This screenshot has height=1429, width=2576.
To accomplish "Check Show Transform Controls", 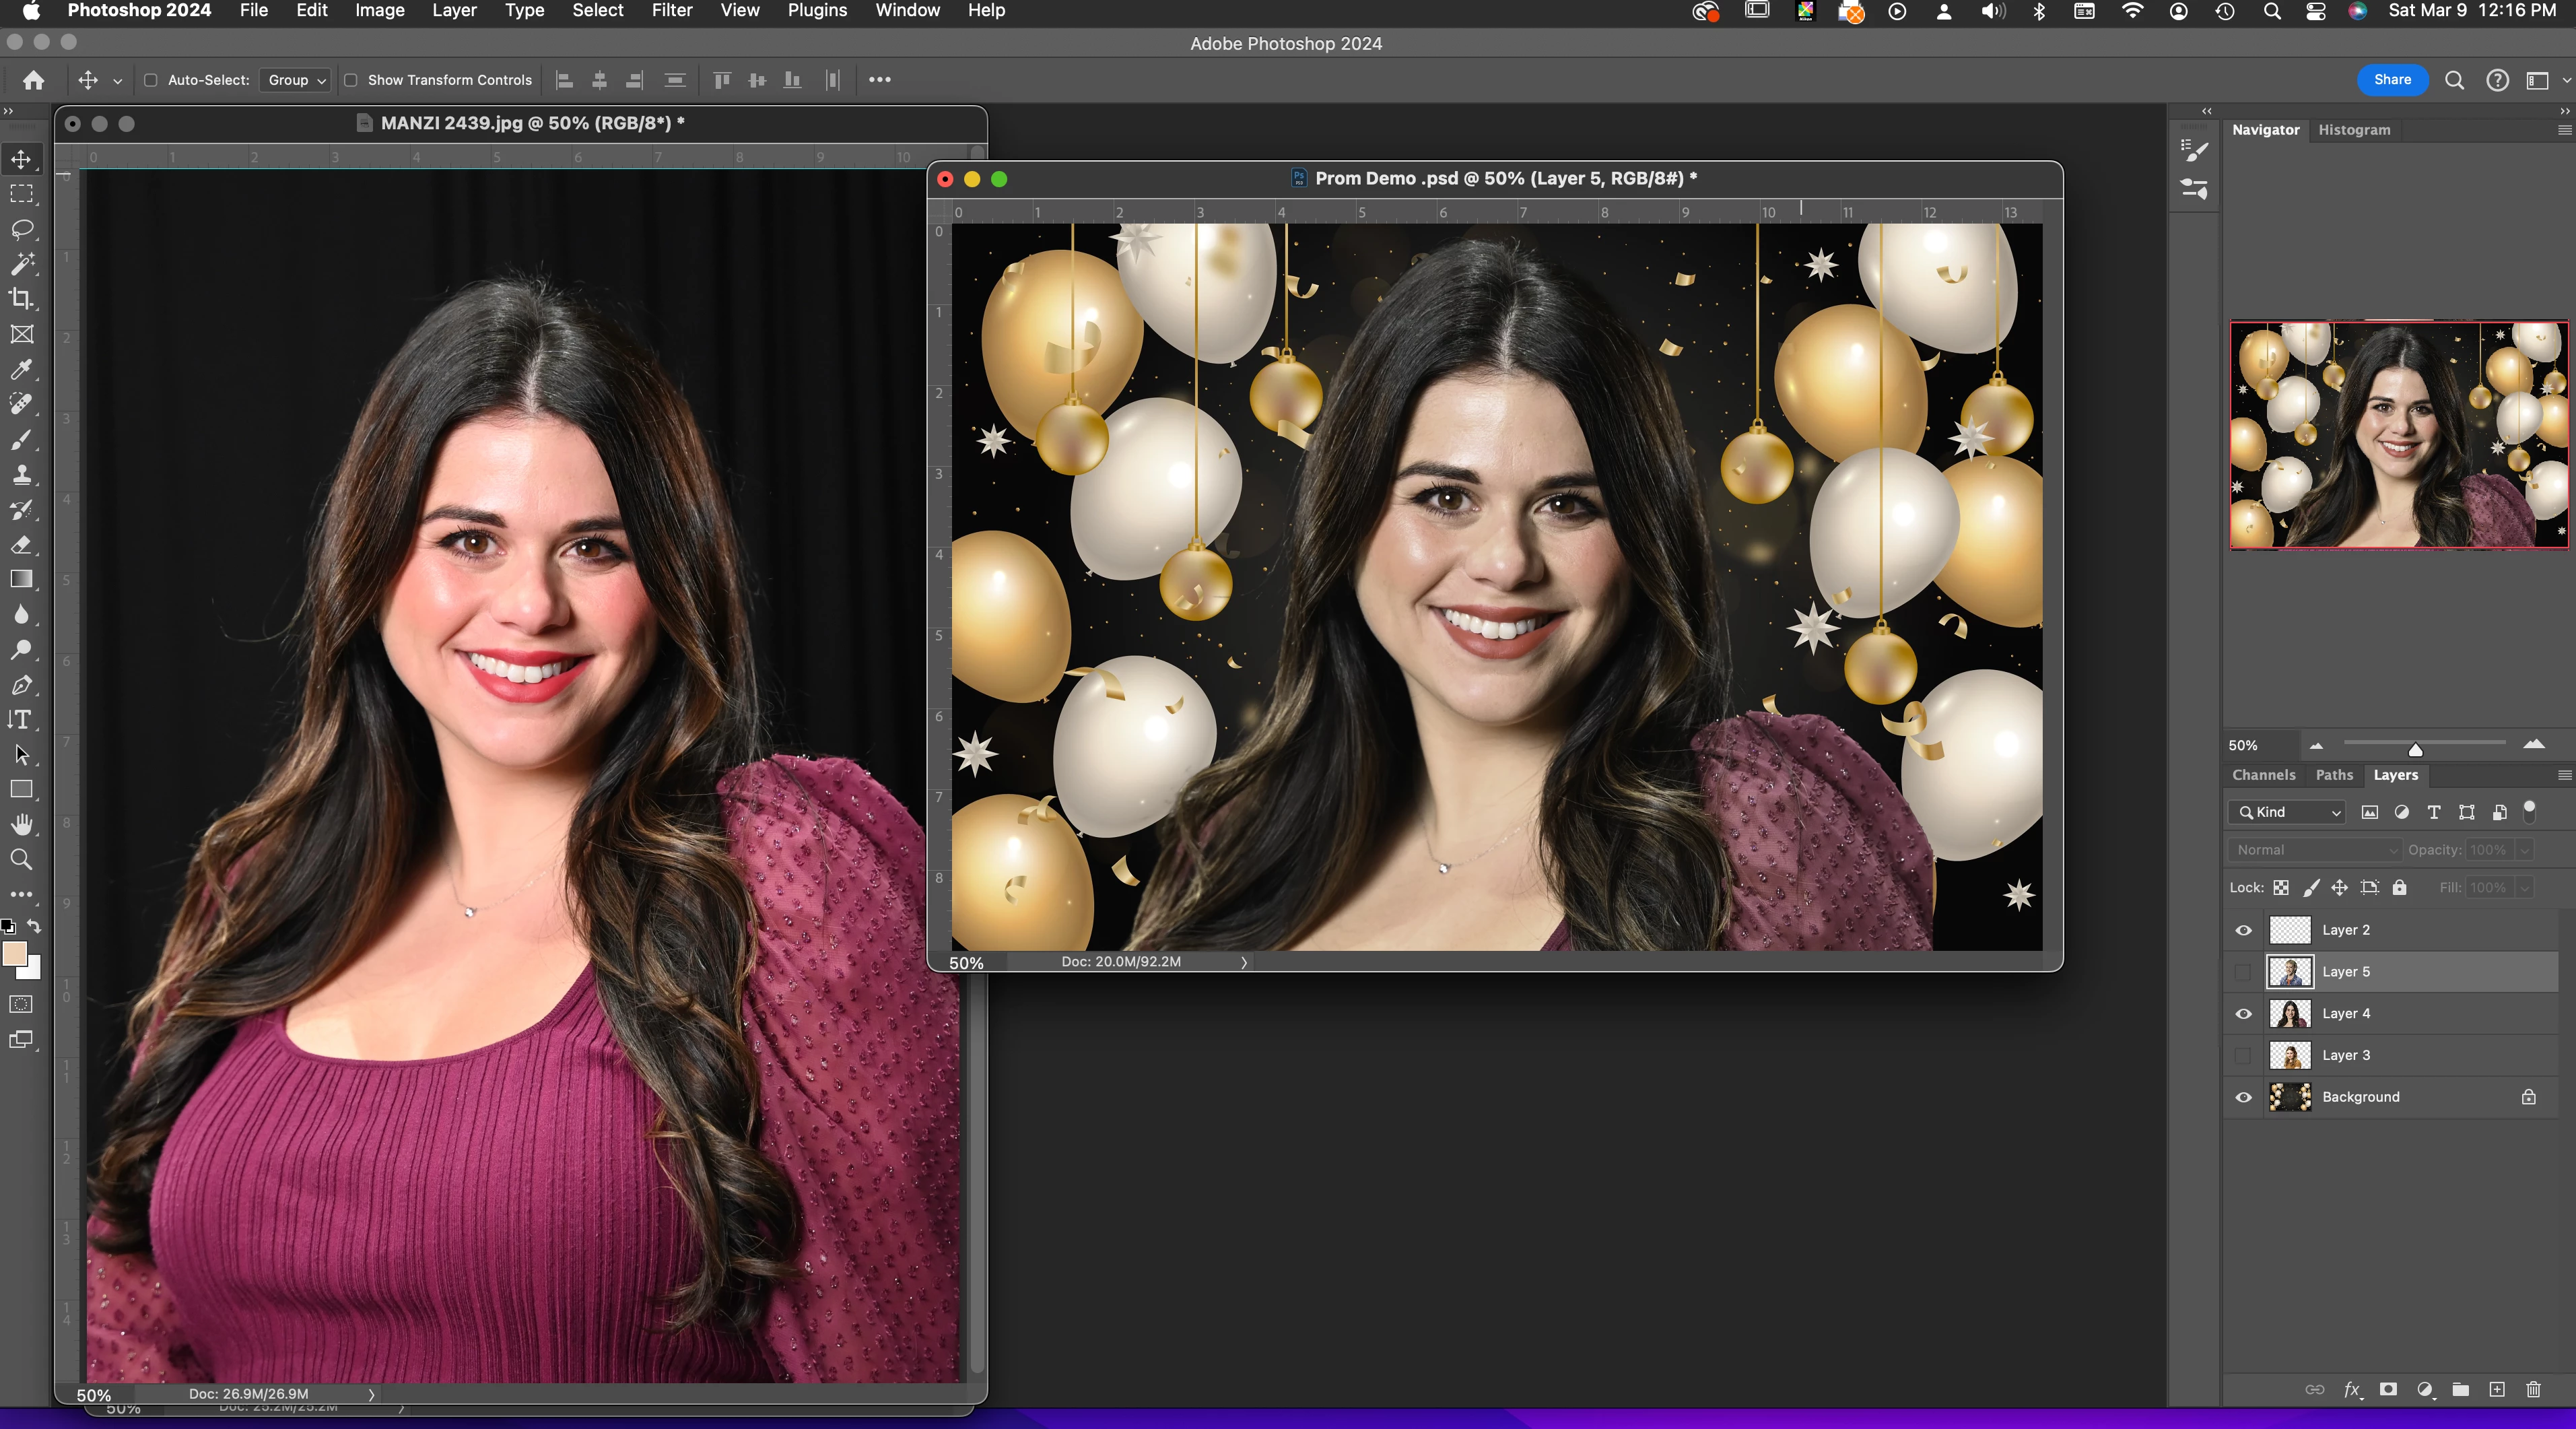I will tap(351, 80).
